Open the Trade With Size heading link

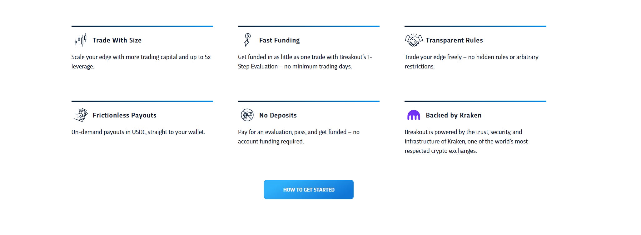tap(117, 40)
